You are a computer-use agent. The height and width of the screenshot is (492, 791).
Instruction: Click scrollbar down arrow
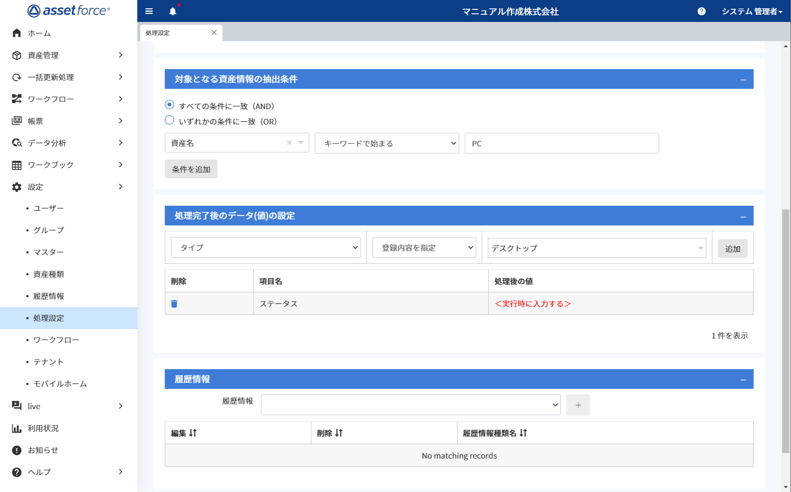tap(786, 487)
